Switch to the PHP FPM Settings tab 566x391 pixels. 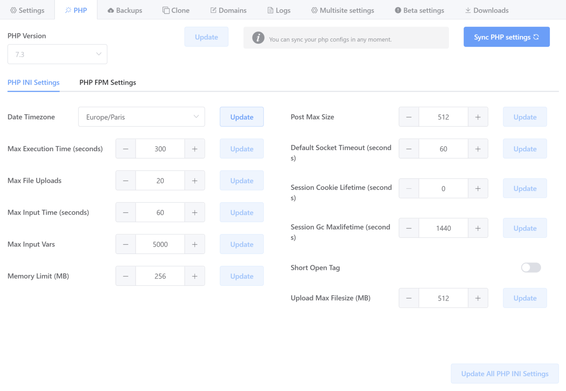(x=108, y=82)
